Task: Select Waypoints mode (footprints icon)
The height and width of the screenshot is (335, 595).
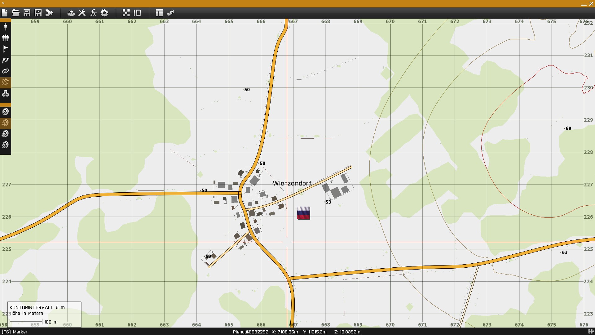Action: tap(5, 60)
